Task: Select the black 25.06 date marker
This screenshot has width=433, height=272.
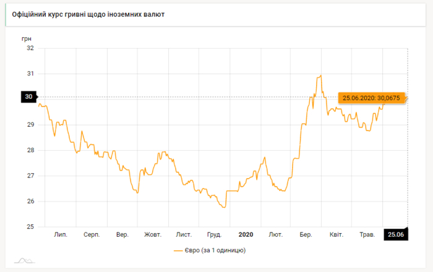Action: (395, 234)
